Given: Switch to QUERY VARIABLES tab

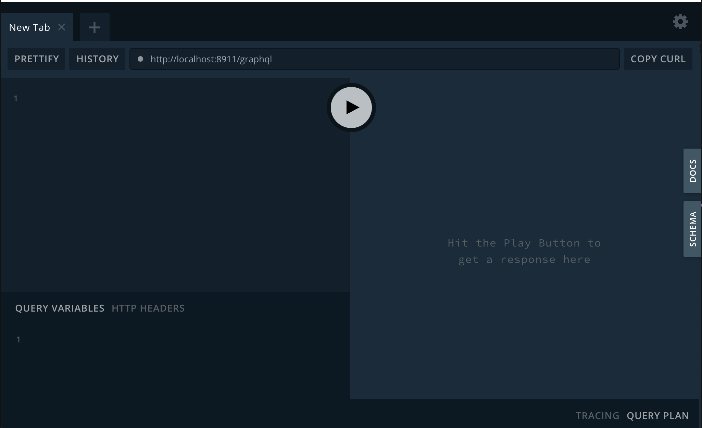Looking at the screenshot, I should pos(60,308).
